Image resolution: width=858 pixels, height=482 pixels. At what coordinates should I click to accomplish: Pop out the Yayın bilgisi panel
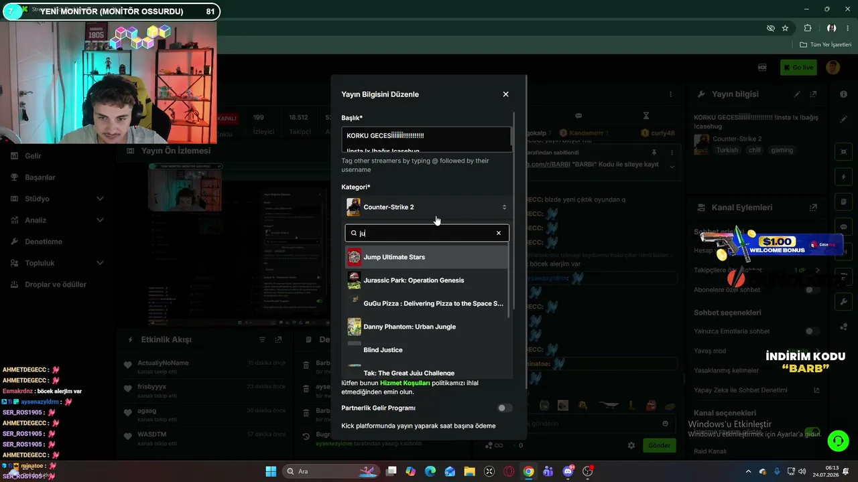click(813, 94)
